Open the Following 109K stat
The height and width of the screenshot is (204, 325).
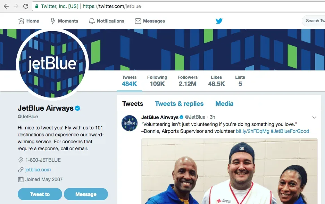(157, 81)
